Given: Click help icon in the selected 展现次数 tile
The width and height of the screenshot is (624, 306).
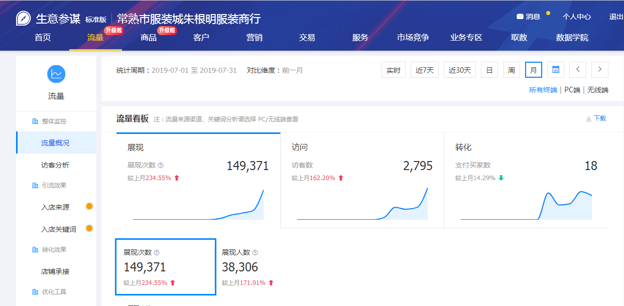Looking at the screenshot, I should coord(157,253).
